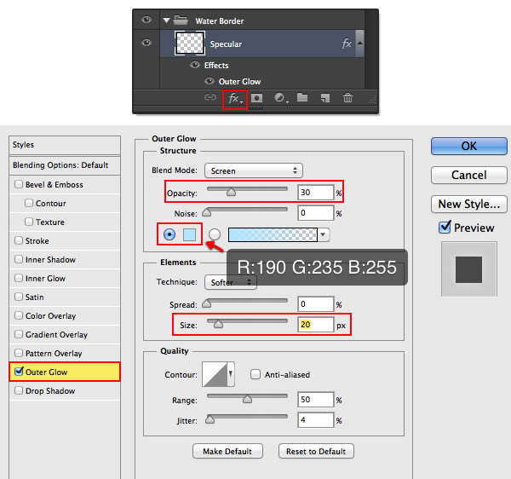511x479 pixels.
Task: Delete layer with trash icon
Action: coord(347,97)
